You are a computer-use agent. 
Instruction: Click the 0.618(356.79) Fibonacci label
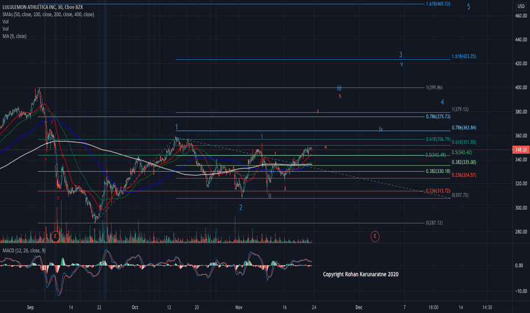(x=438, y=139)
